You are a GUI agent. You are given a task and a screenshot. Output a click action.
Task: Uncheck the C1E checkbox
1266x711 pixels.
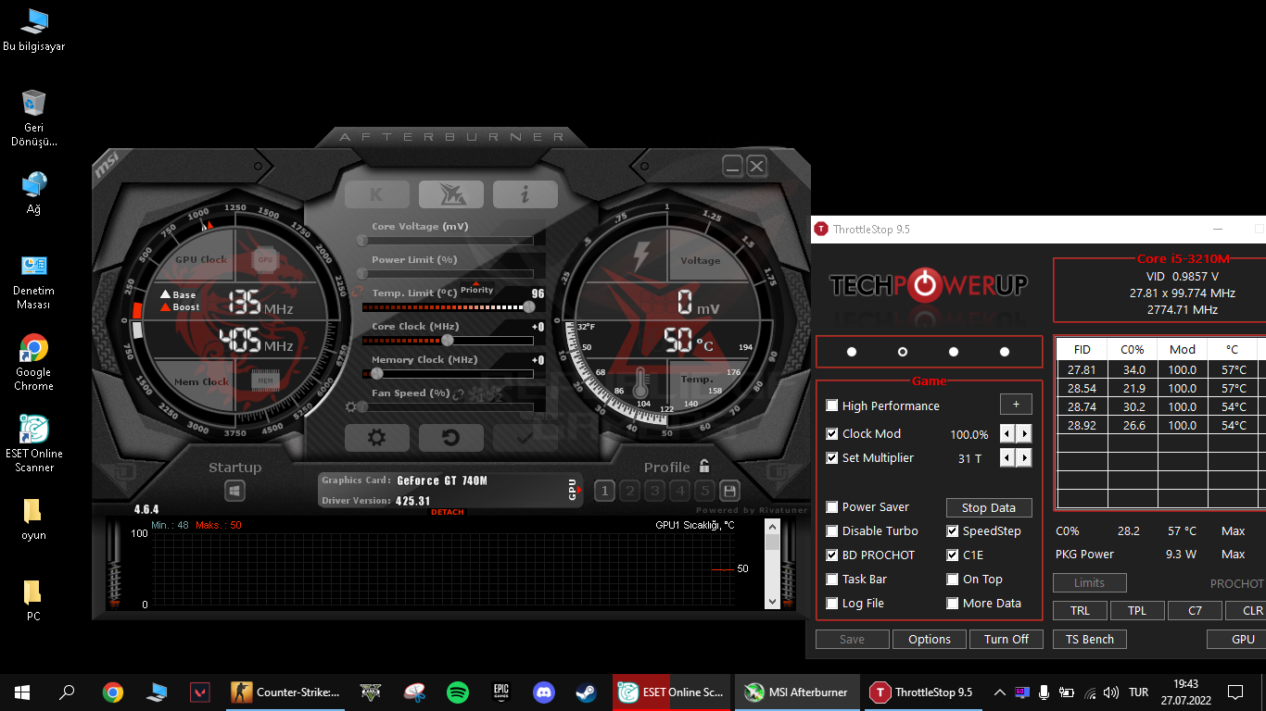953,555
